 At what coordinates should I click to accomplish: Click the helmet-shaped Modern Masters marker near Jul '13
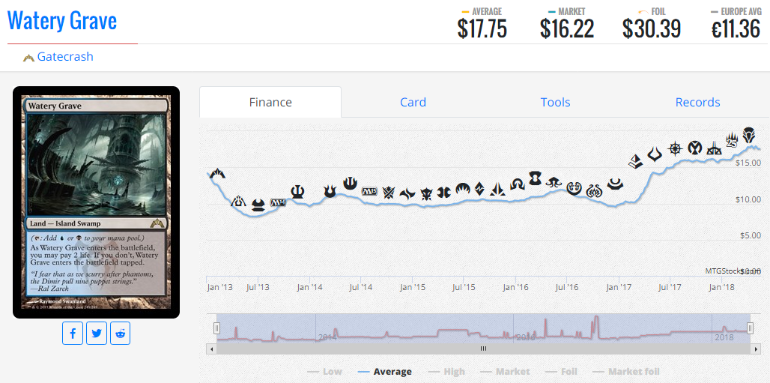point(258,205)
